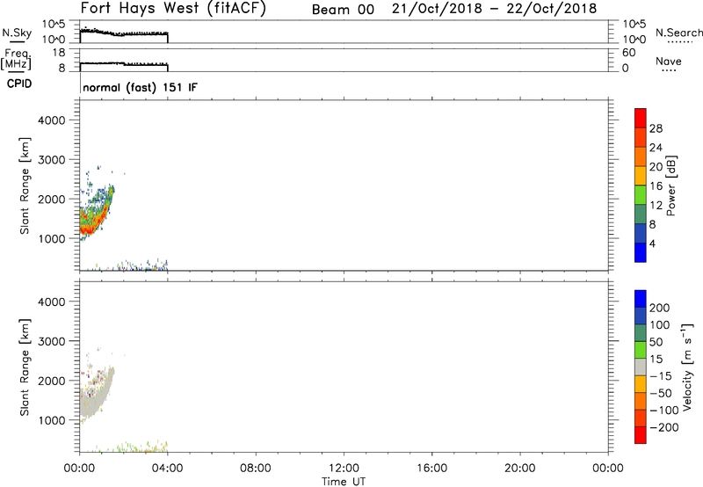Click the red swatch of Power colorbar

(641, 118)
